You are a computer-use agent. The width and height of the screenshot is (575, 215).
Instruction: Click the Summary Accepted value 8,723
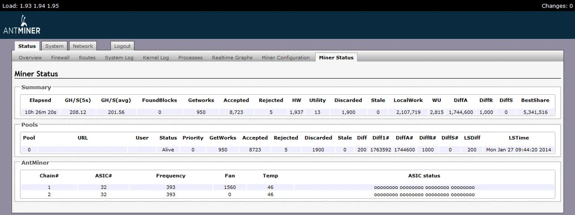click(236, 112)
